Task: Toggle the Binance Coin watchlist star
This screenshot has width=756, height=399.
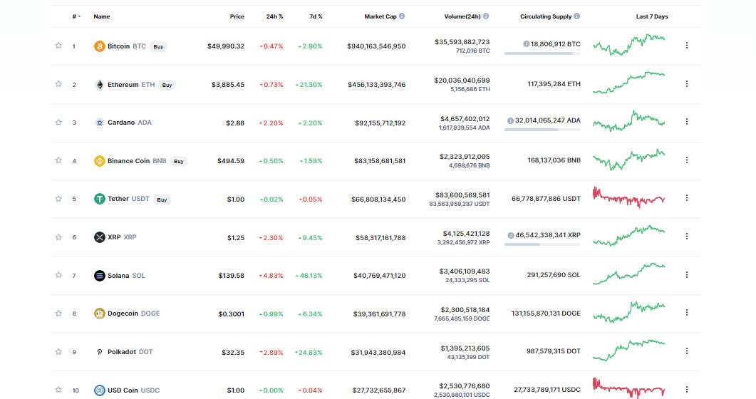Action: tap(58, 160)
